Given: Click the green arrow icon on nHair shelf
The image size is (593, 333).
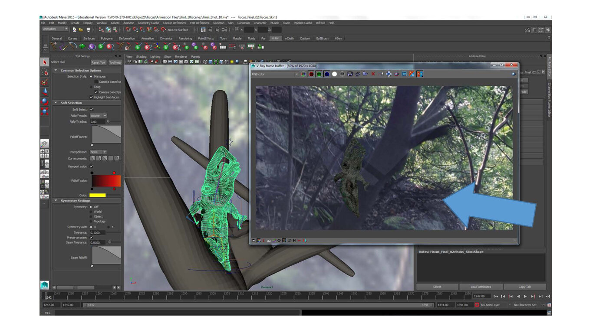Looking at the screenshot, I should point(82,46).
